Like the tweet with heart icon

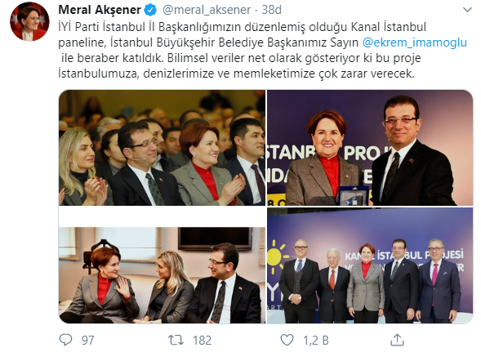pos(287,340)
